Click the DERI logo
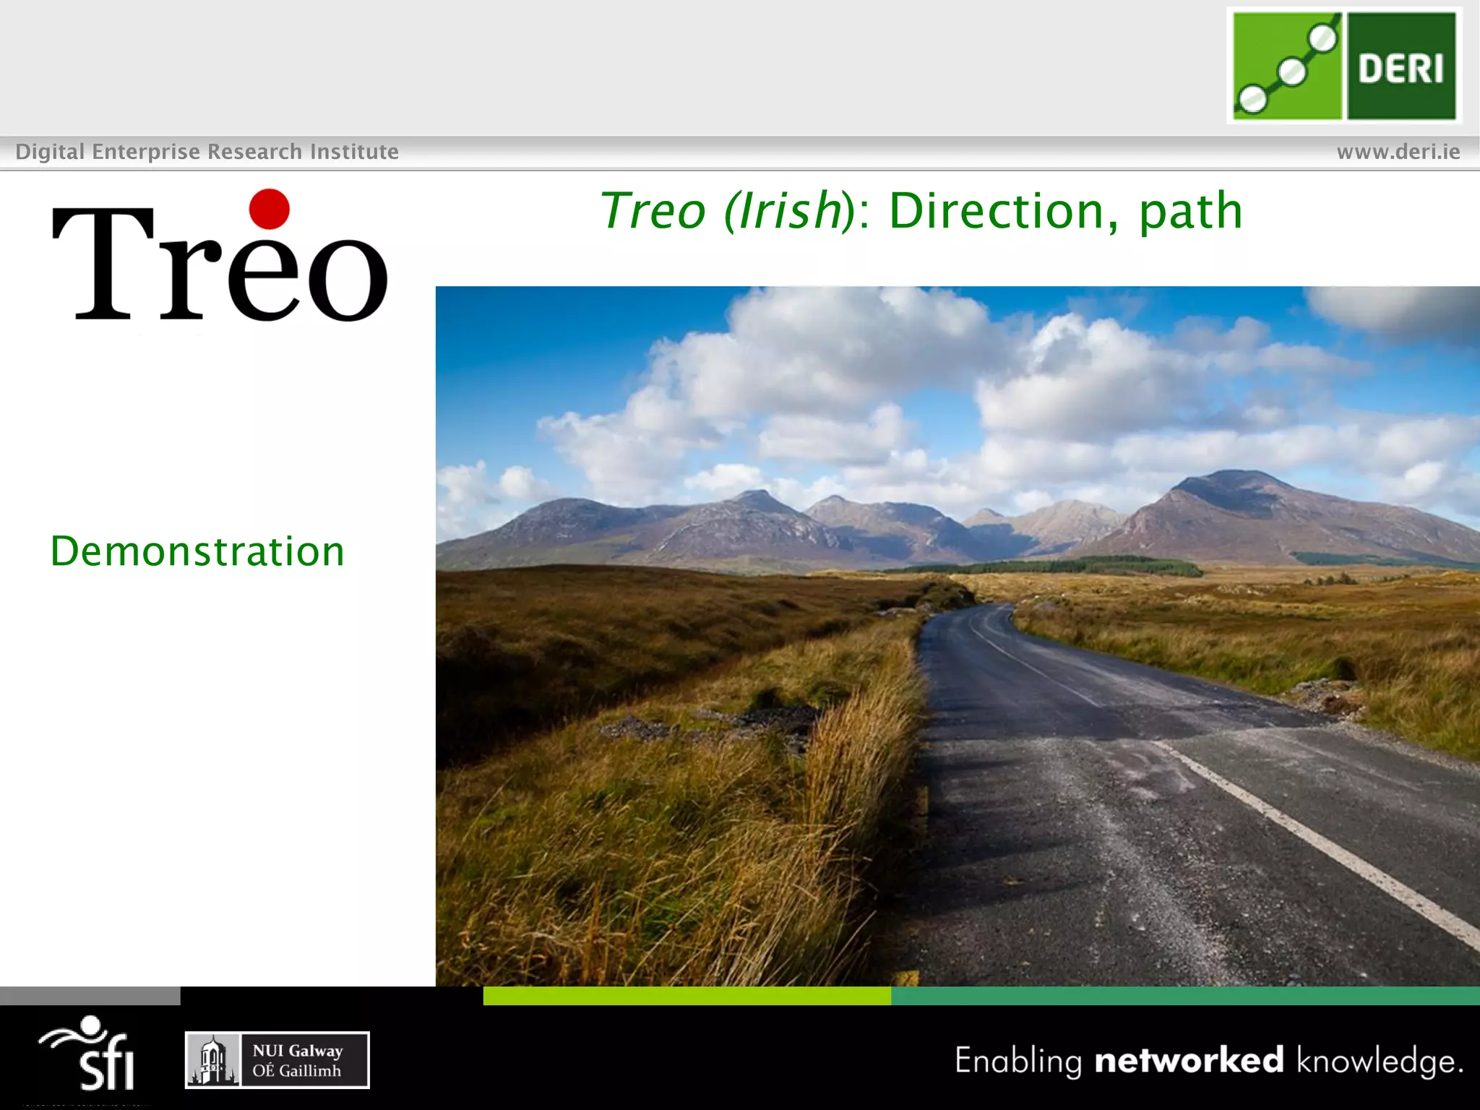The width and height of the screenshot is (1480, 1110). (x=1344, y=66)
